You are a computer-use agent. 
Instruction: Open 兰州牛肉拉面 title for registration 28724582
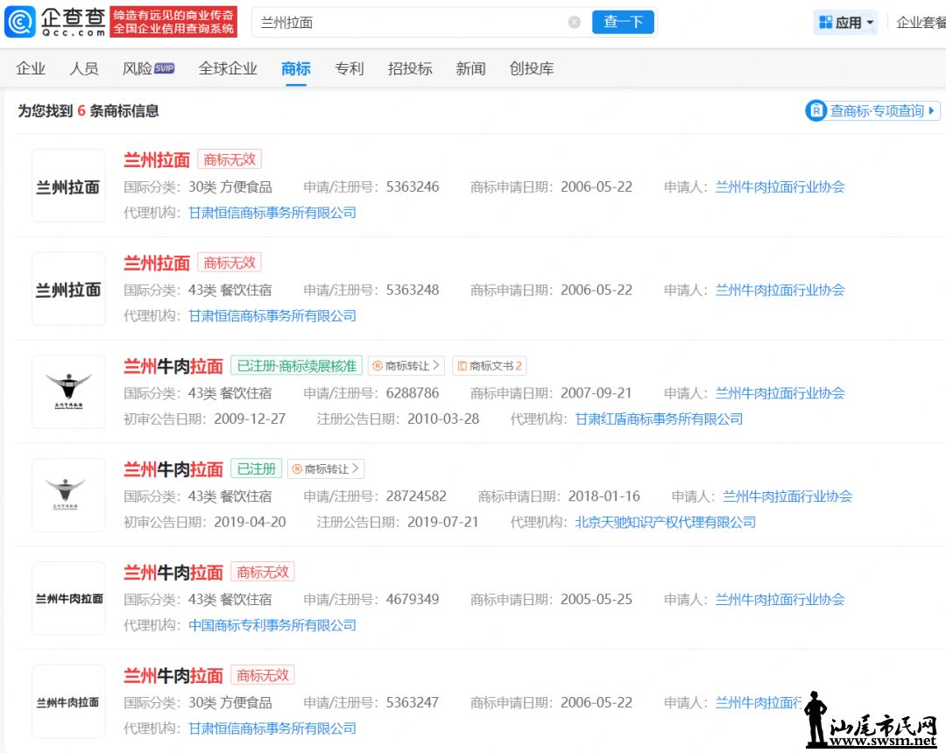click(173, 469)
